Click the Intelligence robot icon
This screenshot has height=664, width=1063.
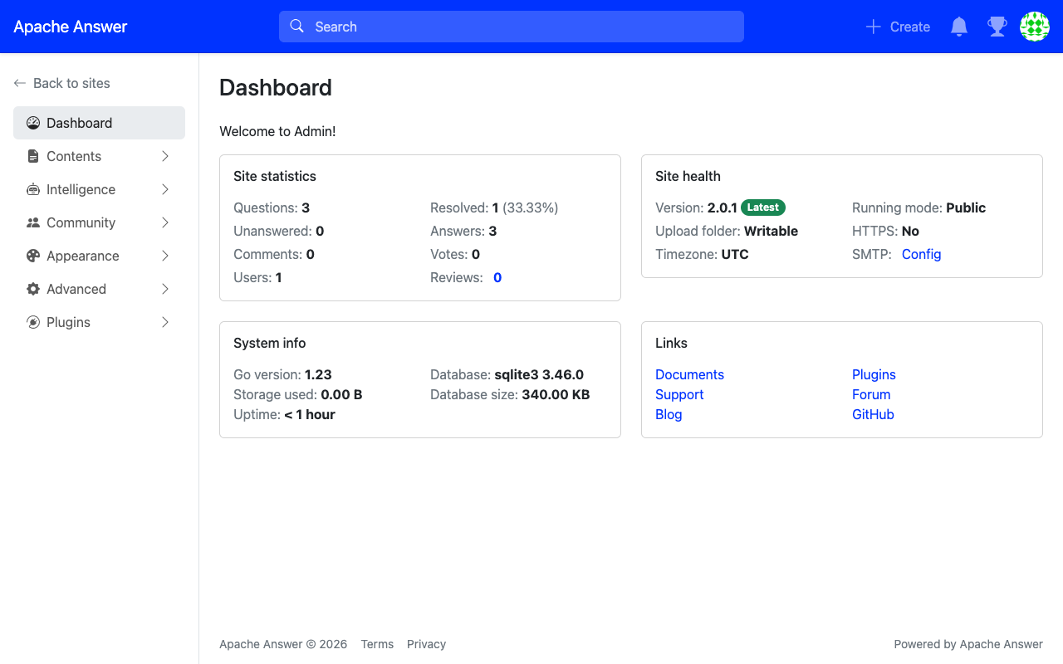tap(33, 189)
